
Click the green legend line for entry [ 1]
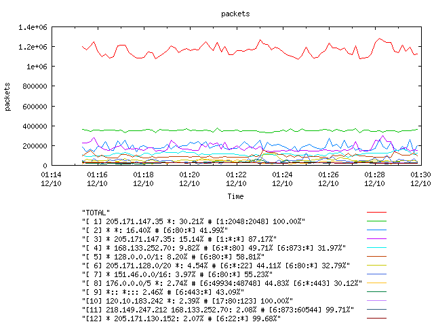377,221
